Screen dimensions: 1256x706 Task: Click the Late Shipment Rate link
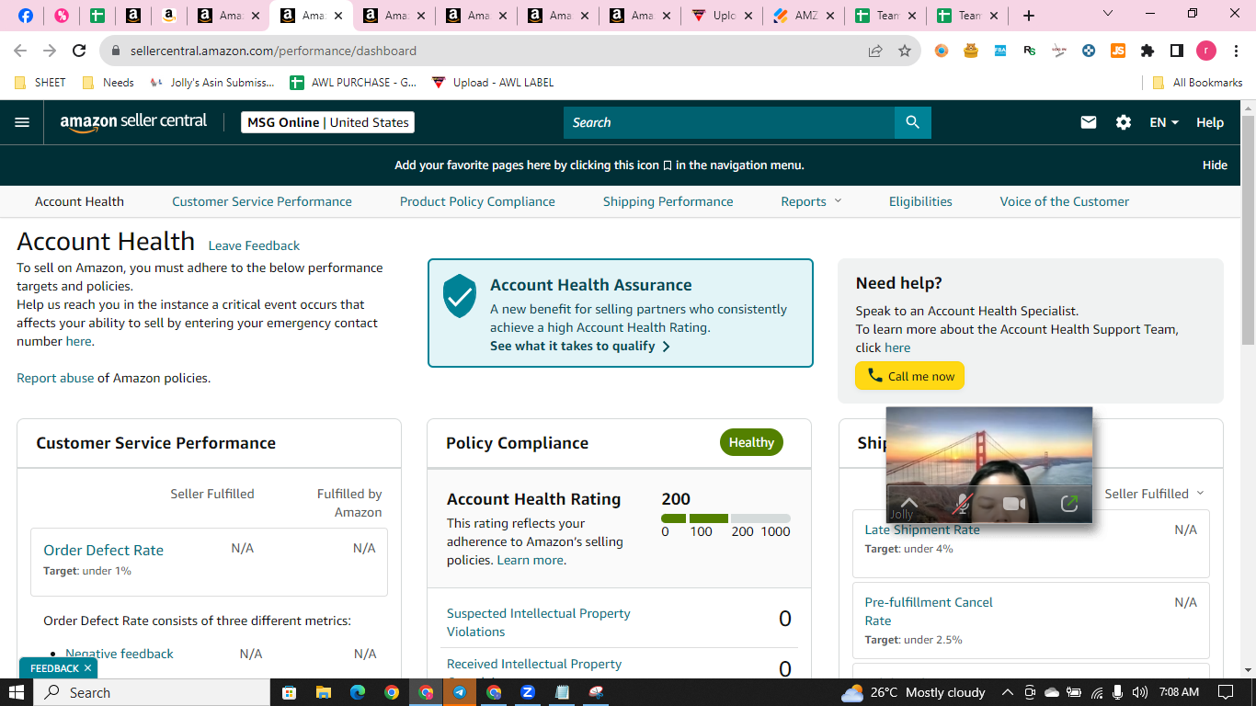coord(922,529)
